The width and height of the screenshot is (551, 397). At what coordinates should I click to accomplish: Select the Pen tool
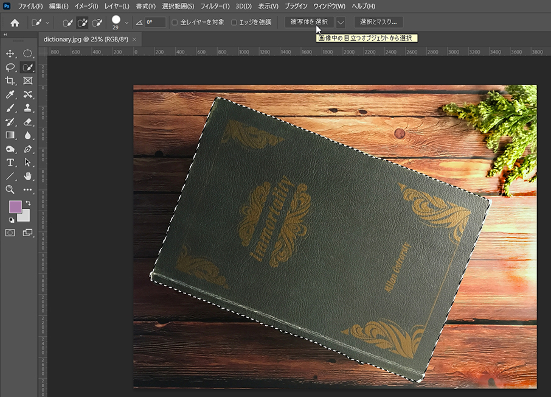(x=28, y=149)
